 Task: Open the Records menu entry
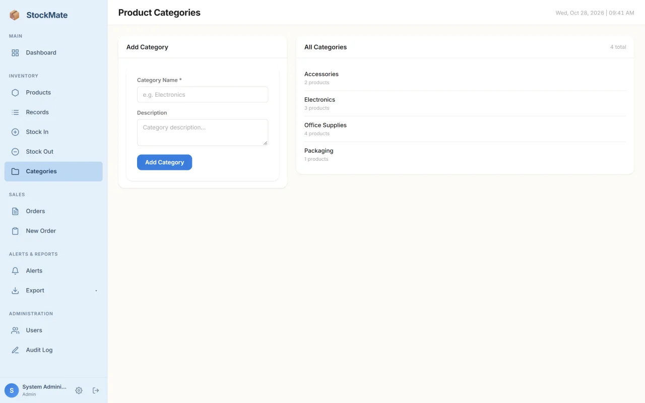[53, 112]
